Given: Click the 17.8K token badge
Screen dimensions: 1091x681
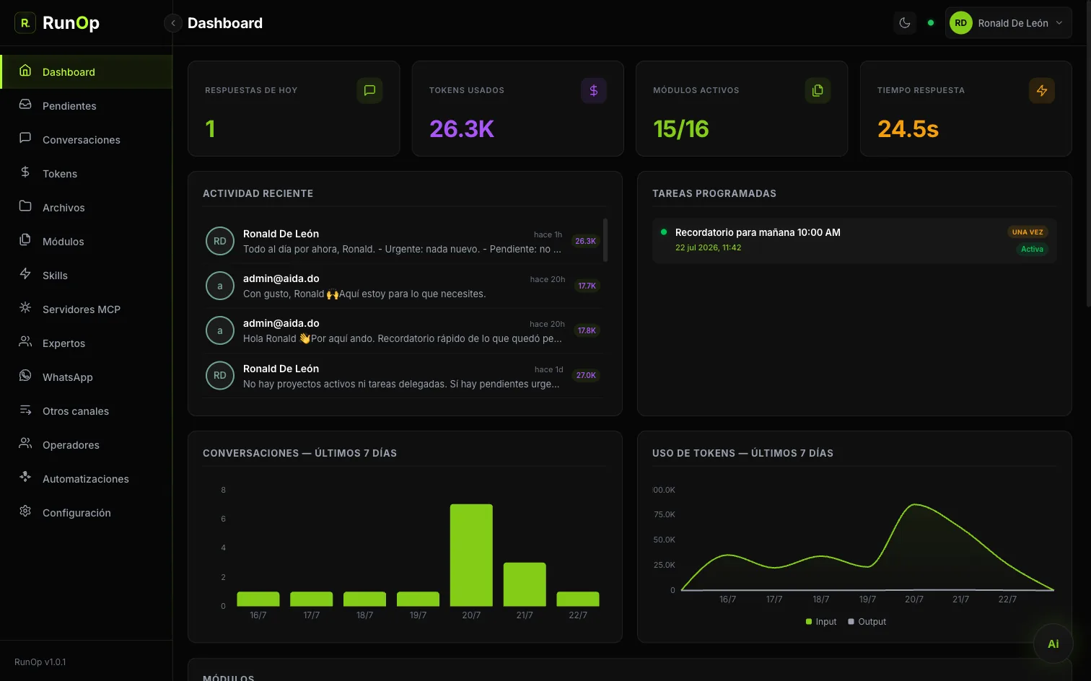Looking at the screenshot, I should pos(587,330).
